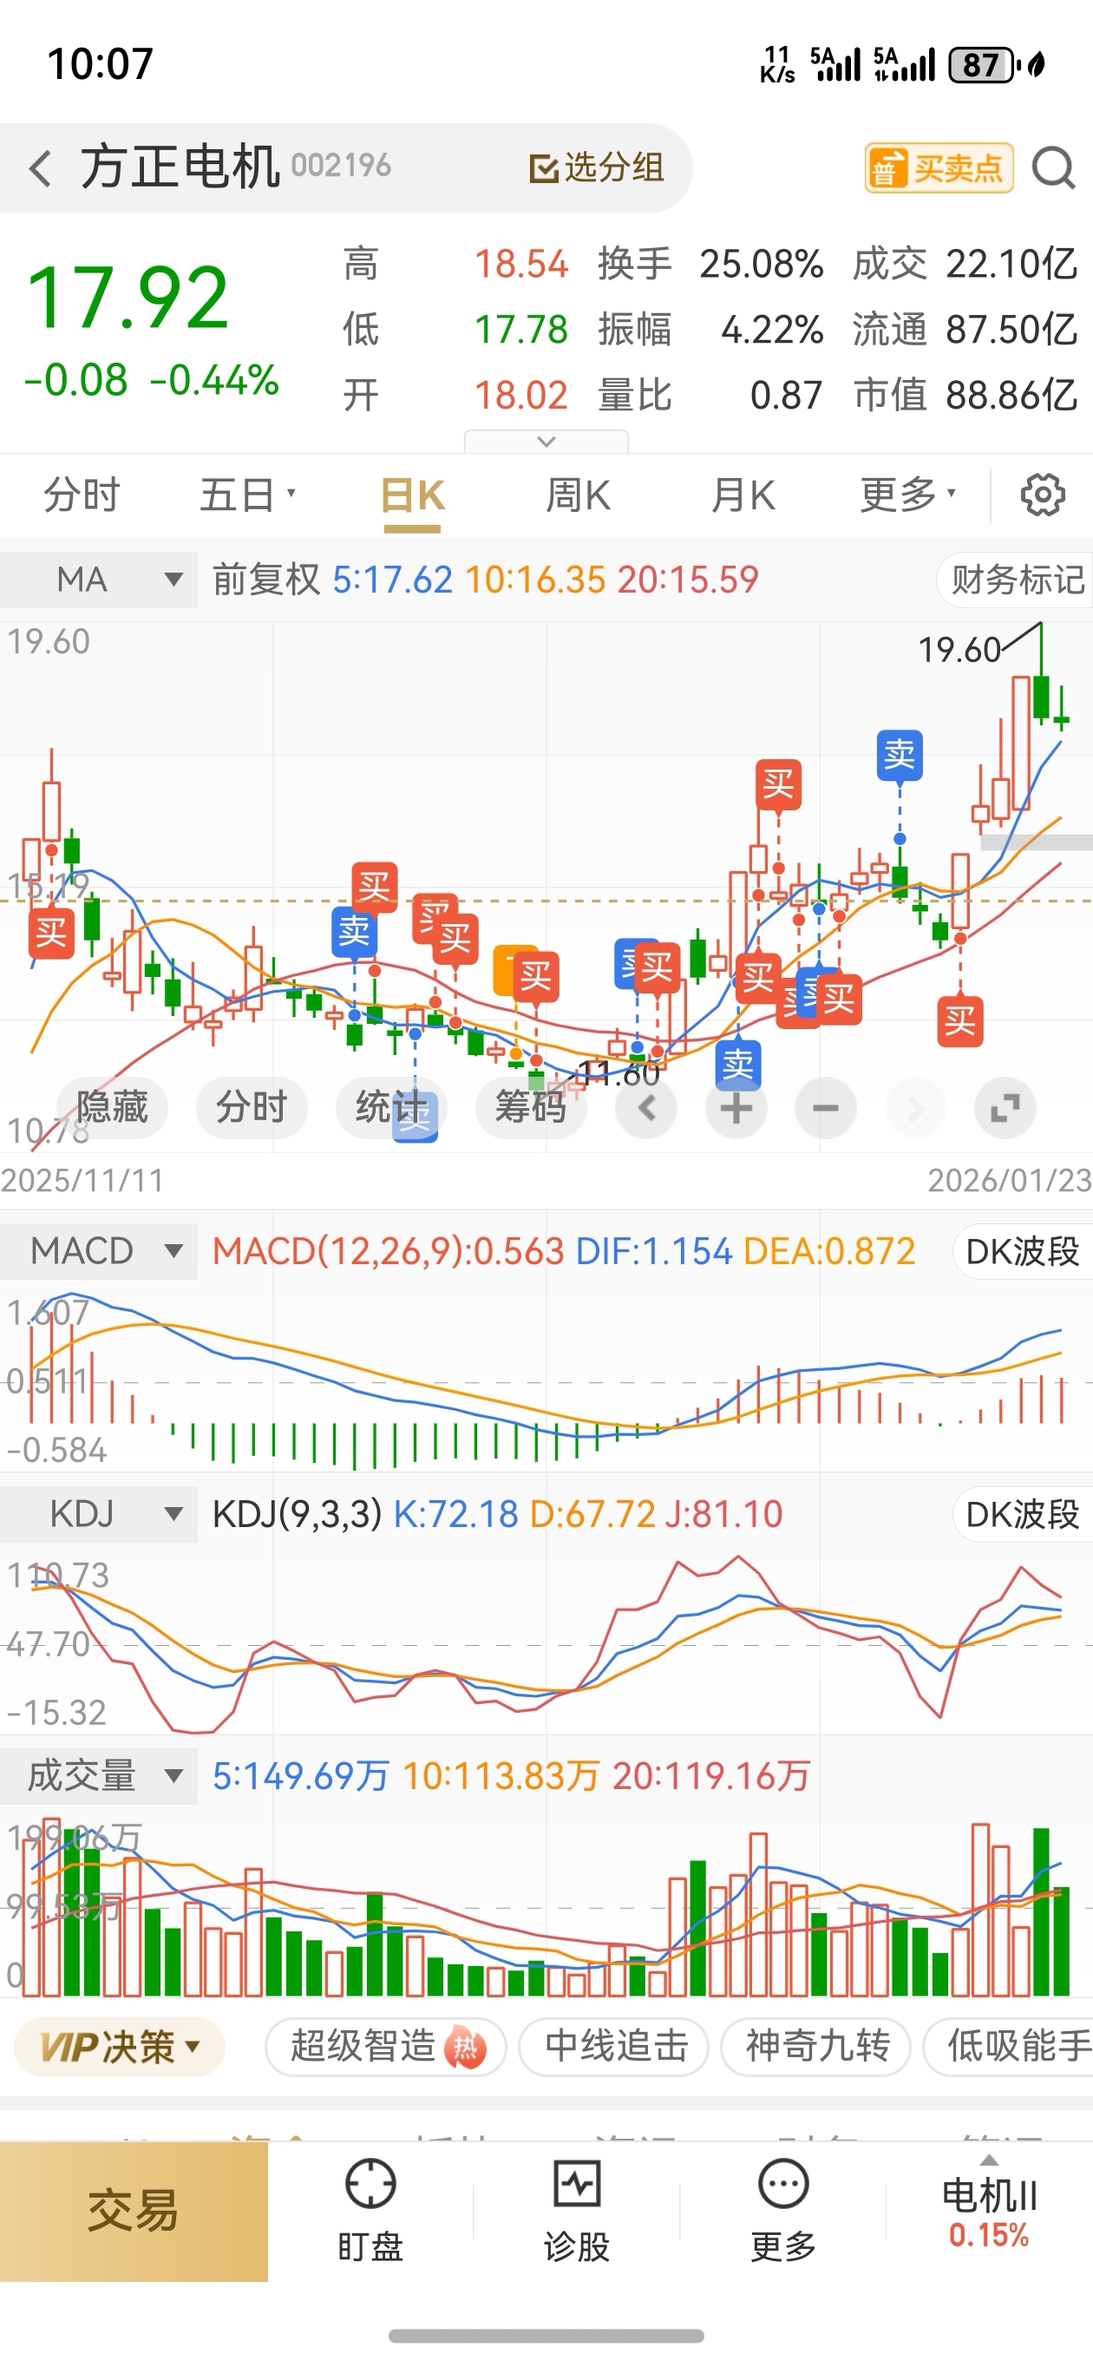
Task: Open the MA indicator dropdown
Action: click(99, 580)
